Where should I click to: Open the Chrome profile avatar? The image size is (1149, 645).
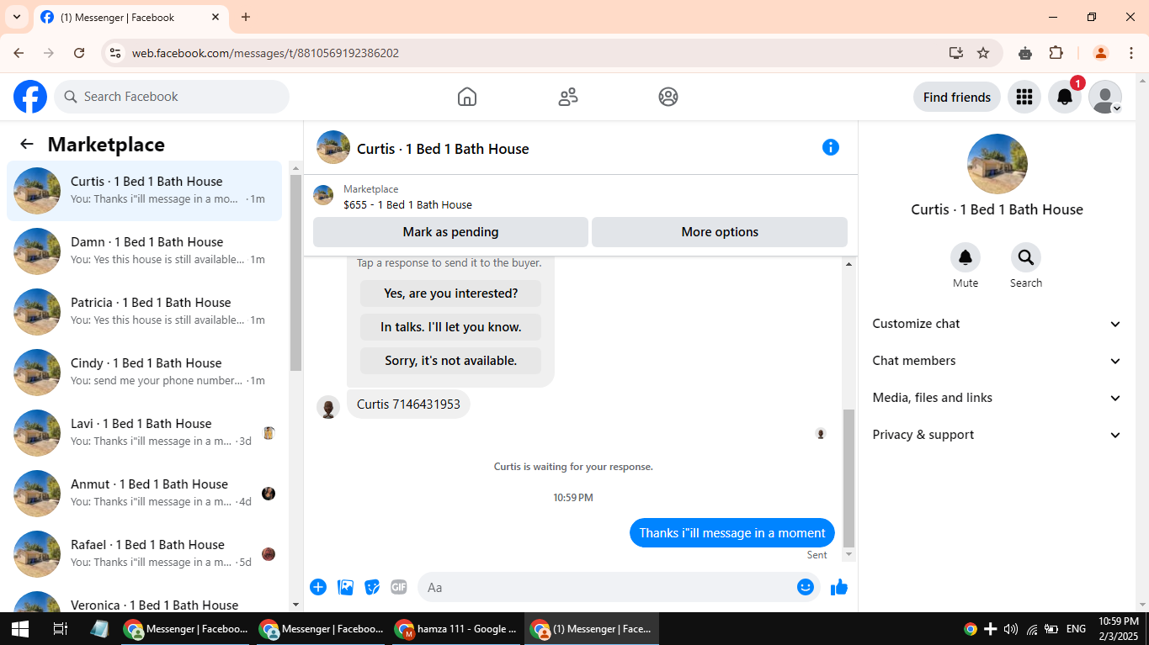pyautogui.click(x=1100, y=53)
